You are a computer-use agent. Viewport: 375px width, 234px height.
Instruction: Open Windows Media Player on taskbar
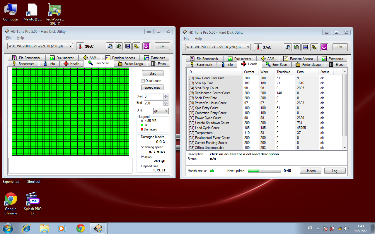62,228
